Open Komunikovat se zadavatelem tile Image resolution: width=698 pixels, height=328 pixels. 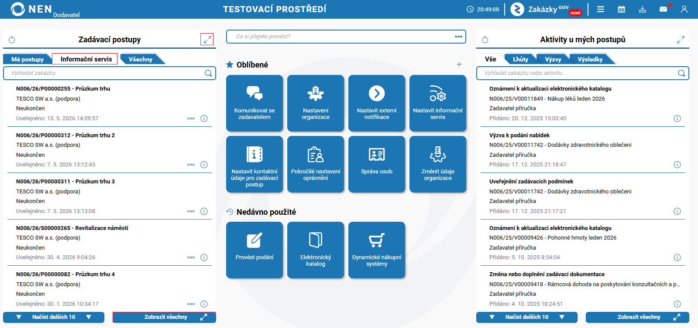[x=254, y=103]
